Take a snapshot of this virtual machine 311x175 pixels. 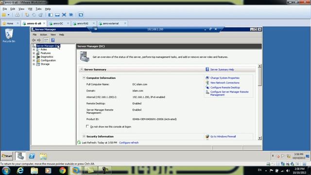coord(27,15)
